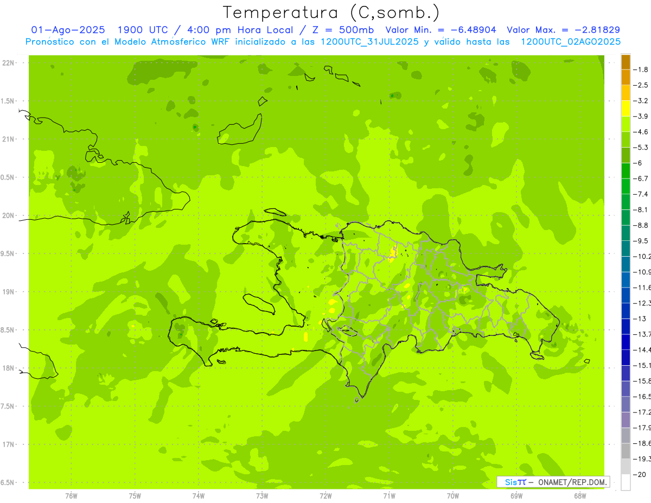This screenshot has height=503, width=651.
Task: Click the "22N" latitude label
Action: 9,63
